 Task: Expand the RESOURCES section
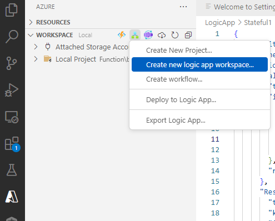coord(49,22)
